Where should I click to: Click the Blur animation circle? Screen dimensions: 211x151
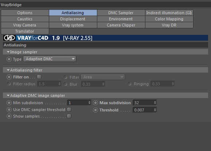click(65, 84)
